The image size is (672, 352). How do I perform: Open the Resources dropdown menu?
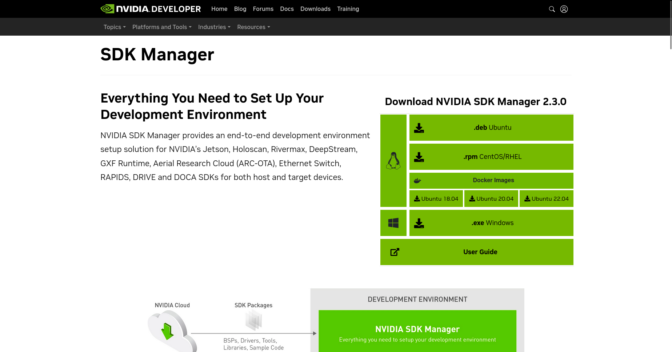tap(253, 27)
